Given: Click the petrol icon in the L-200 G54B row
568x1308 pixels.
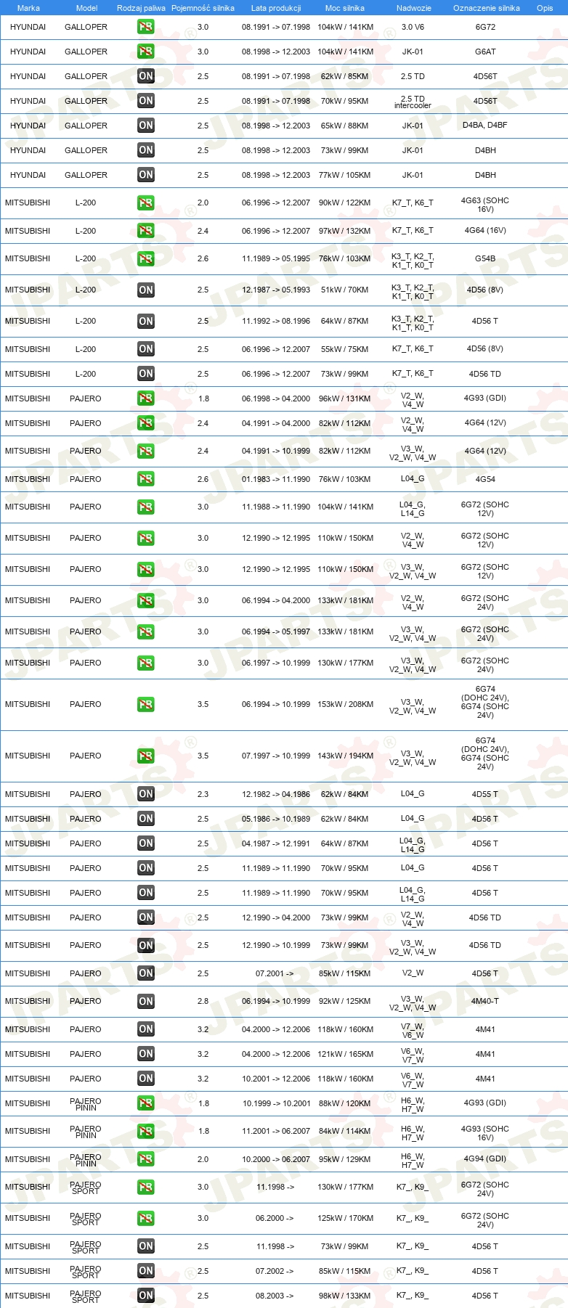Looking at the screenshot, I should pyautogui.click(x=146, y=259).
